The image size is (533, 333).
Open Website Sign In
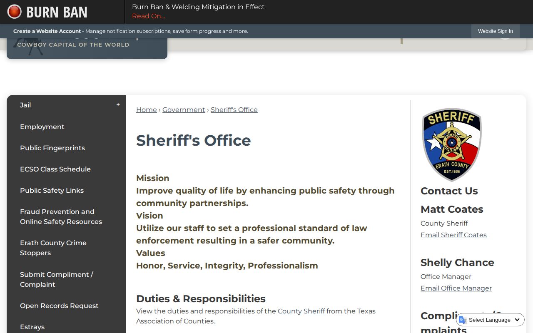tap(495, 31)
